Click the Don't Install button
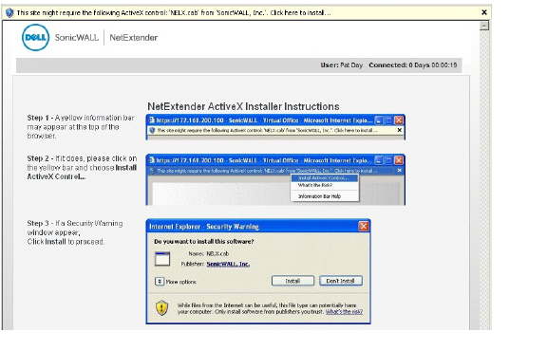The width and height of the screenshot is (547, 350). point(341,281)
